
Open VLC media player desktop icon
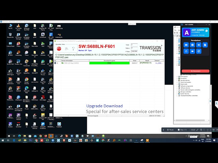point(18,27)
